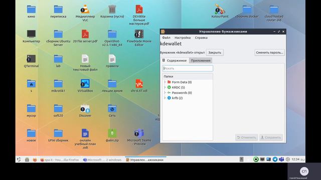This screenshot has width=321, height=180.
Task: Click the Закрыть wallet button
Action: [x=215, y=52]
